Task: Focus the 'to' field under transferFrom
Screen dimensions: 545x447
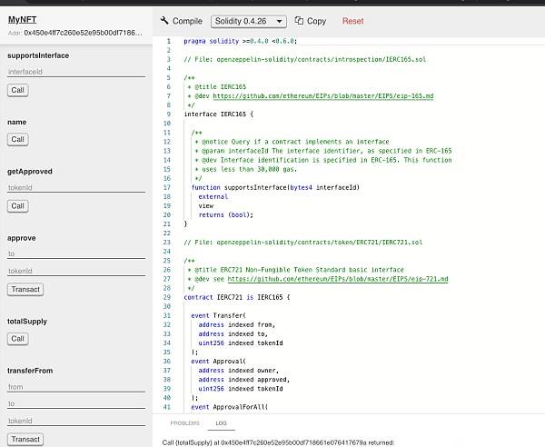Action: point(76,403)
